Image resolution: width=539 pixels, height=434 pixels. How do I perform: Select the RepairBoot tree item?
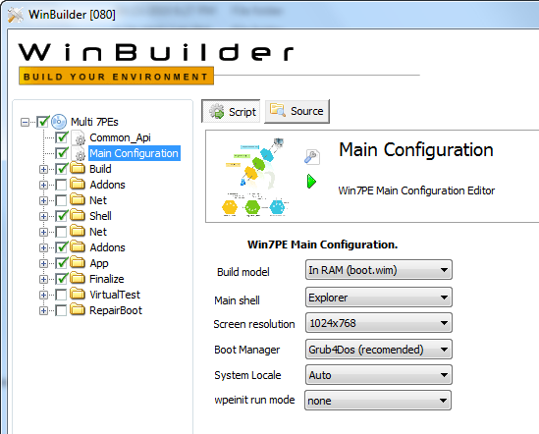(116, 310)
